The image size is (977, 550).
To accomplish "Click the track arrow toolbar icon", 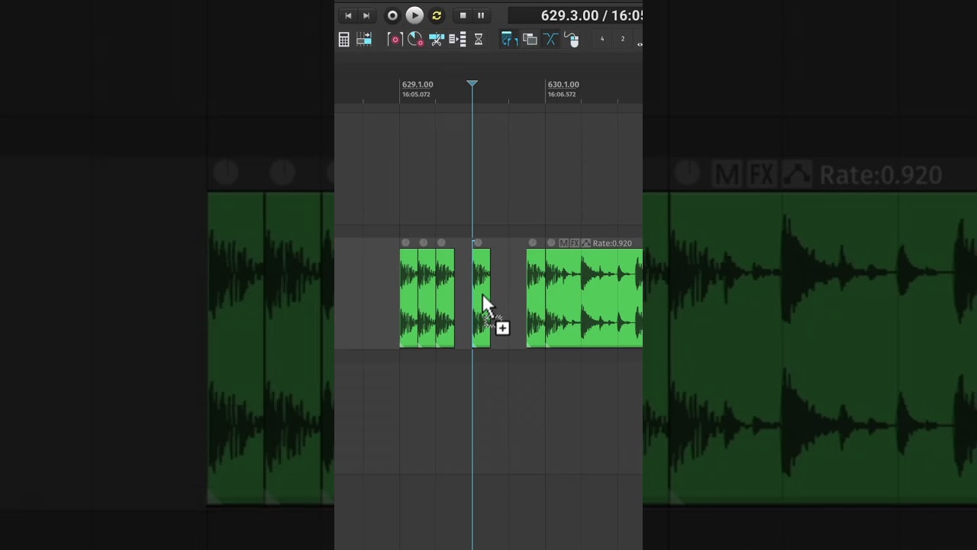I will 364,40.
